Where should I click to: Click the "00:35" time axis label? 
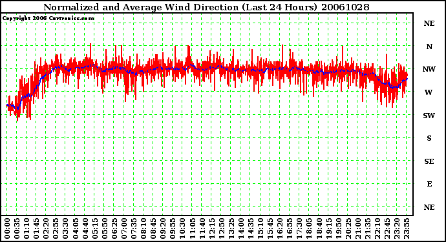click(x=17, y=228)
